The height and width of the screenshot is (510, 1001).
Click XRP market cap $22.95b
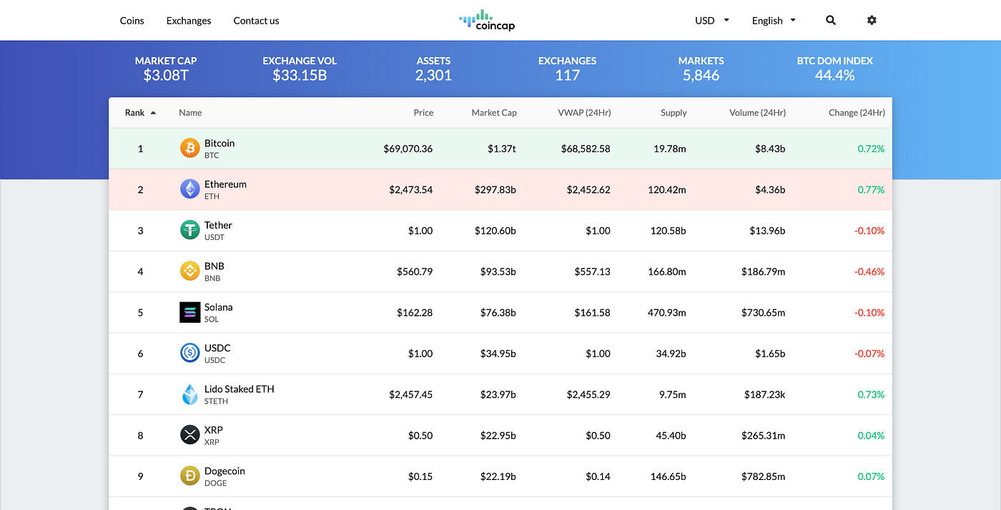pyautogui.click(x=498, y=436)
